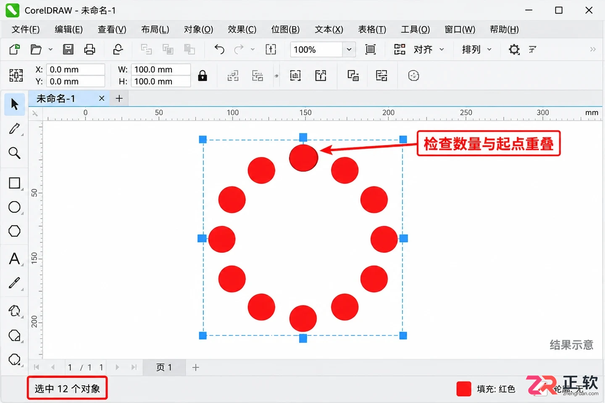Close the 未命名-1 document tab
Viewport: 605px width, 403px height.
click(102, 98)
